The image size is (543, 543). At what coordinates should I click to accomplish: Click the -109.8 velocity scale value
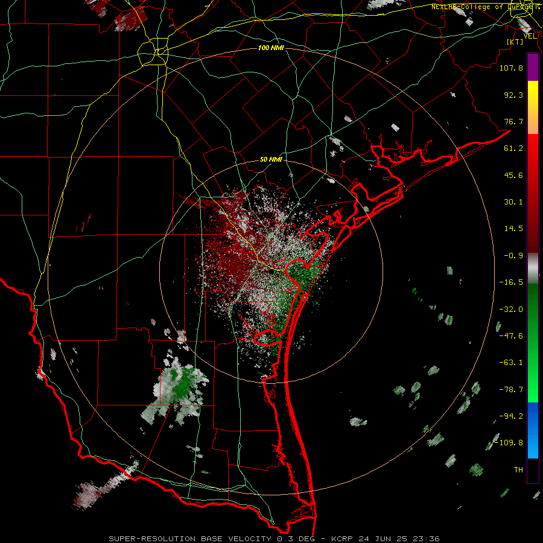point(509,443)
